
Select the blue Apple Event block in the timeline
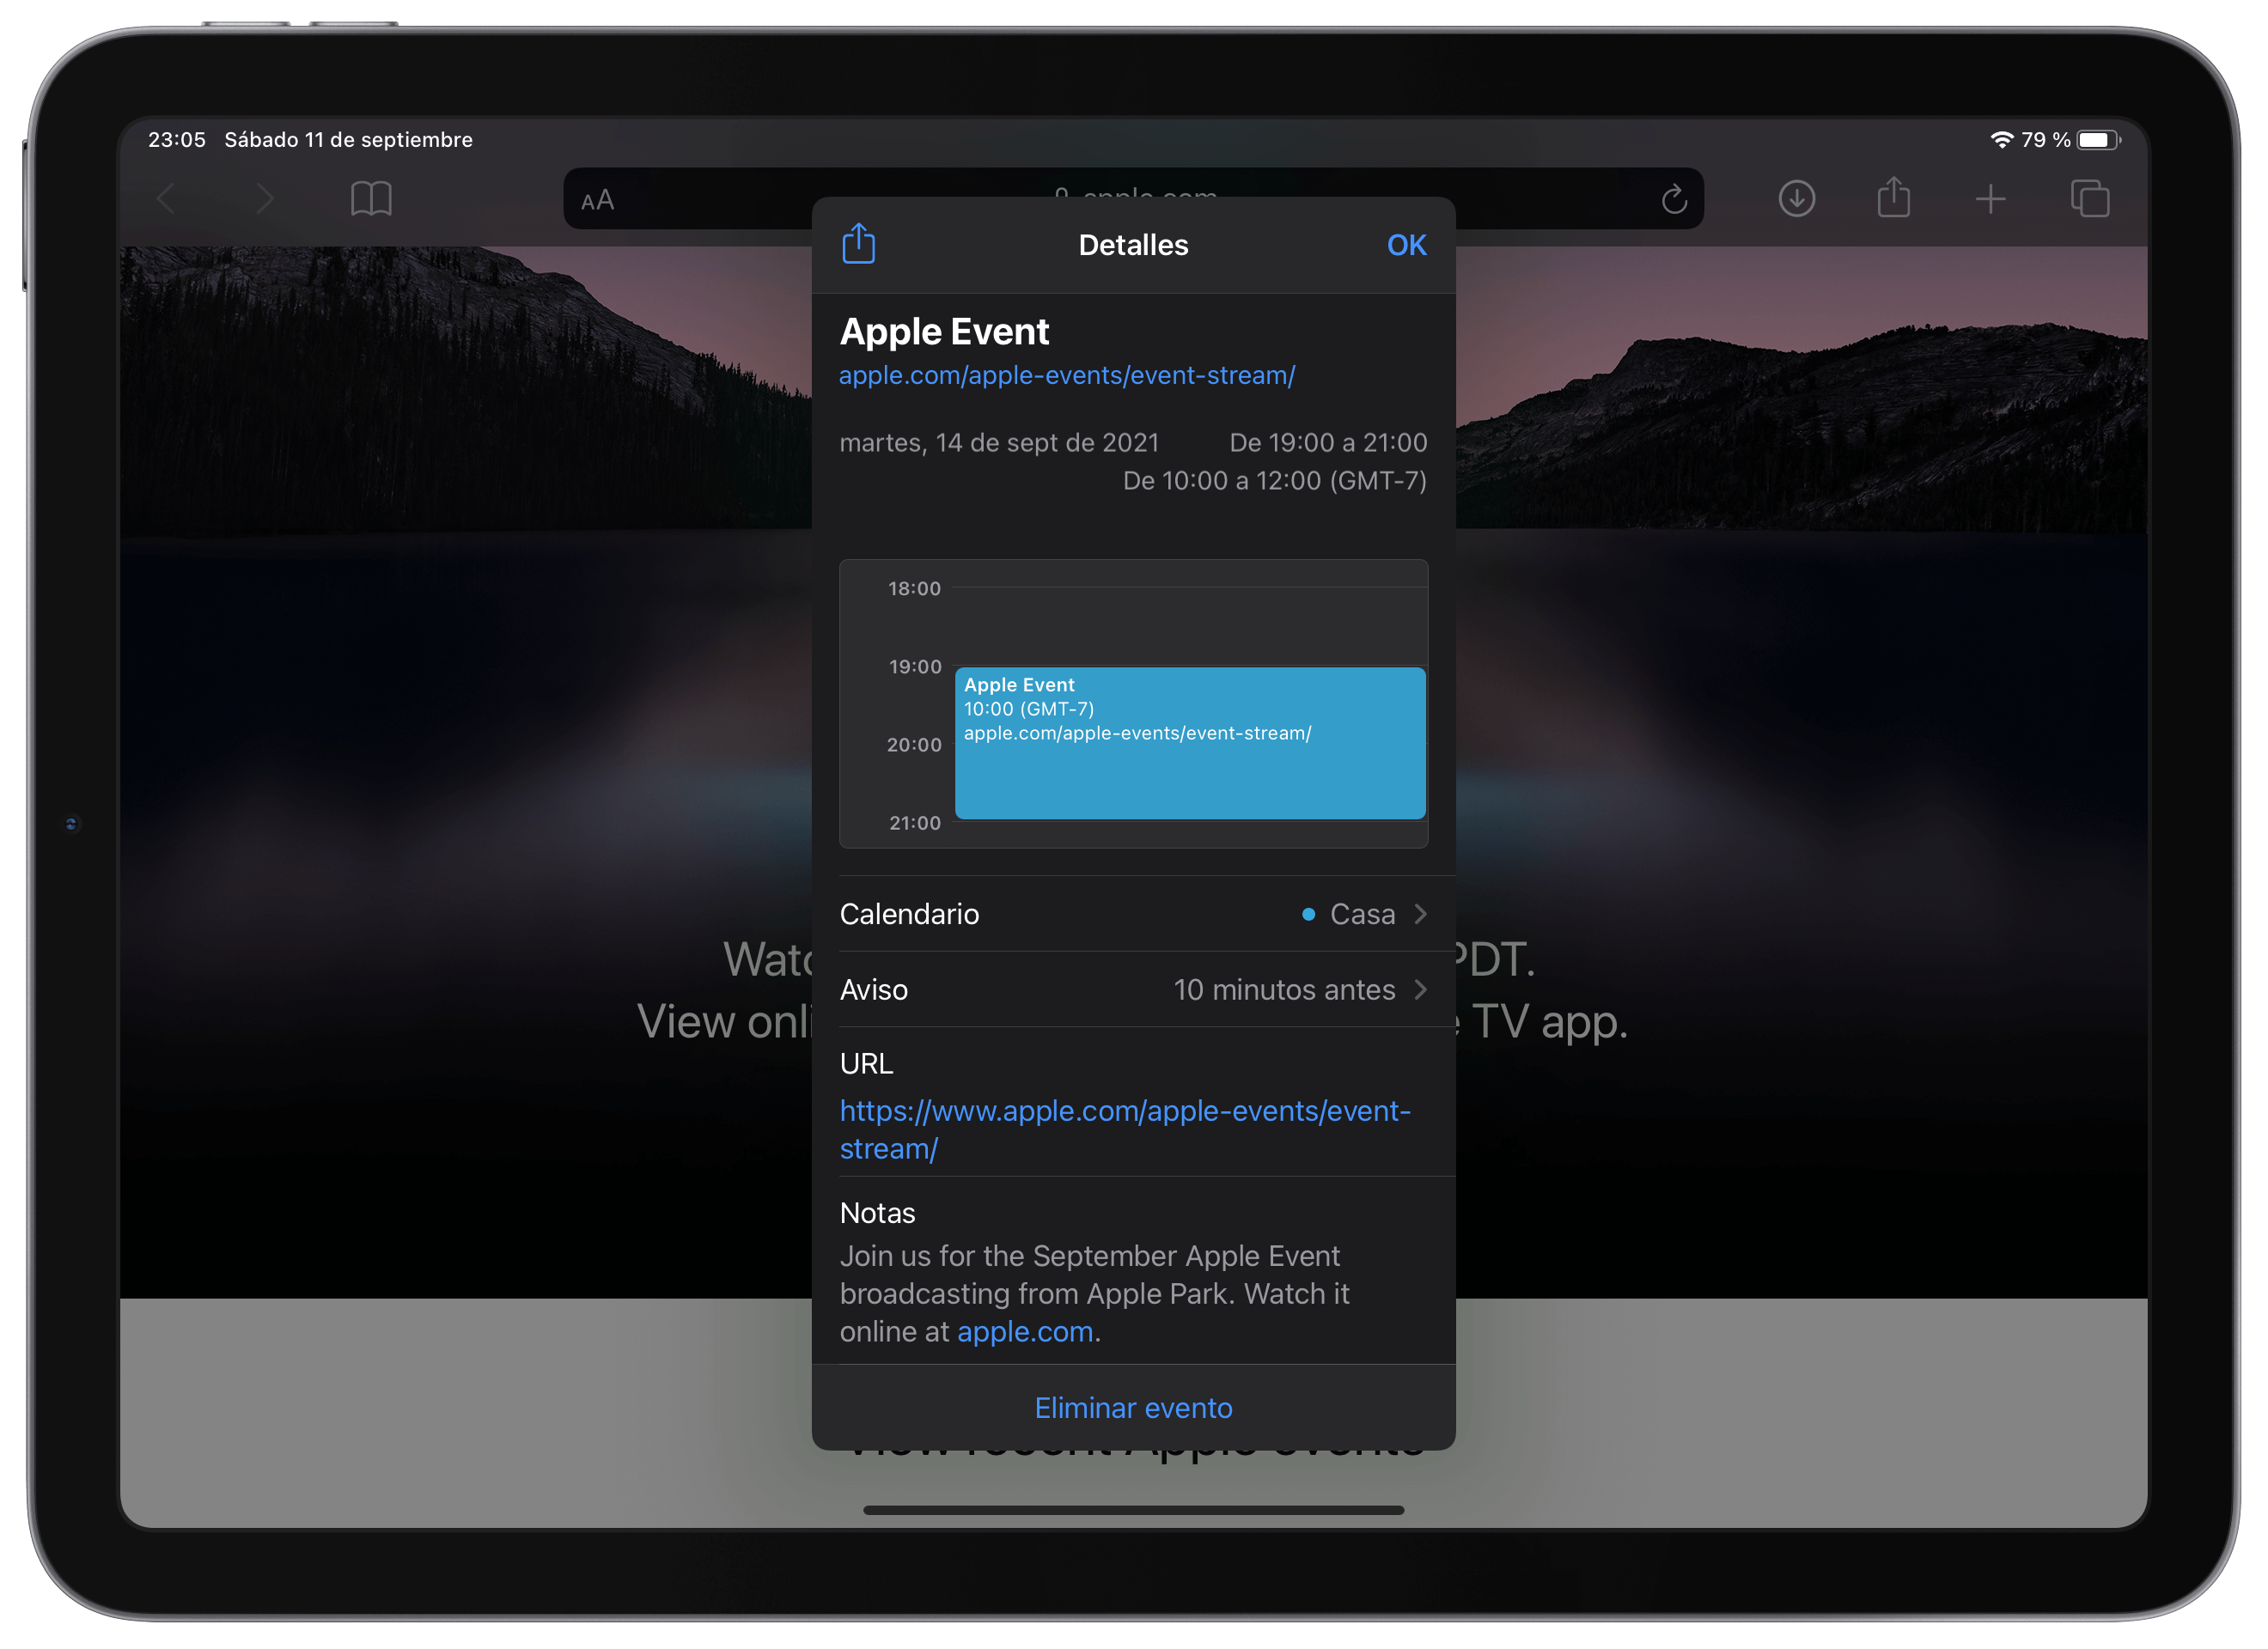(1189, 743)
